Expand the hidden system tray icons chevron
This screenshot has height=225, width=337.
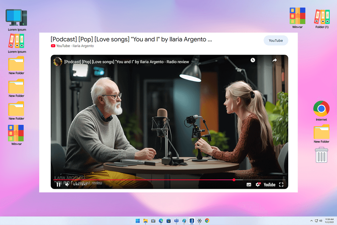click(311, 221)
